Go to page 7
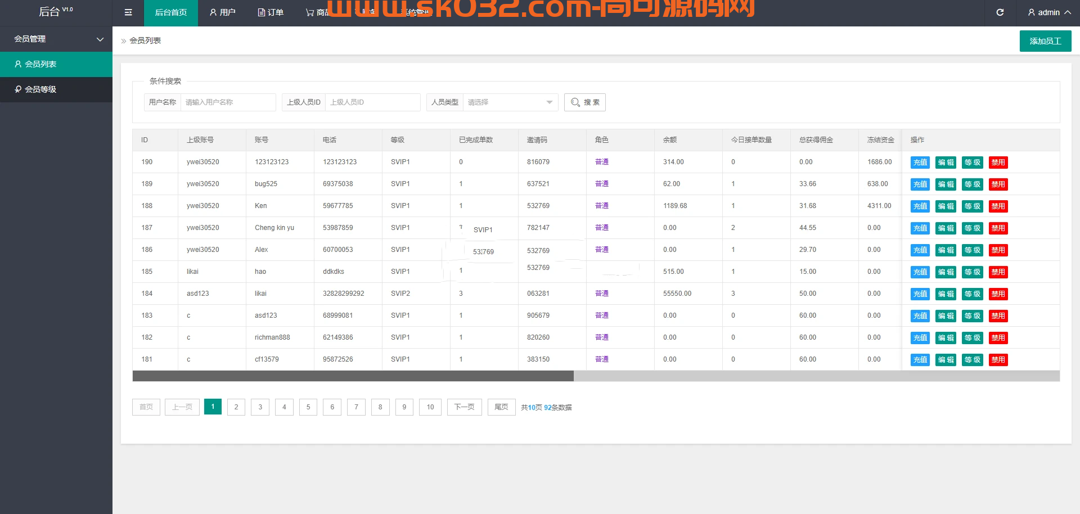1080x514 pixels. tap(357, 407)
